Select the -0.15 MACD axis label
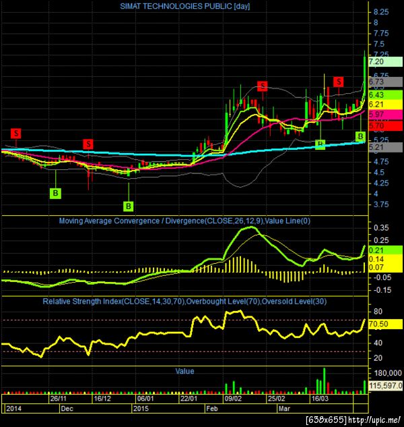This screenshot has width=404, height=427. click(382, 290)
